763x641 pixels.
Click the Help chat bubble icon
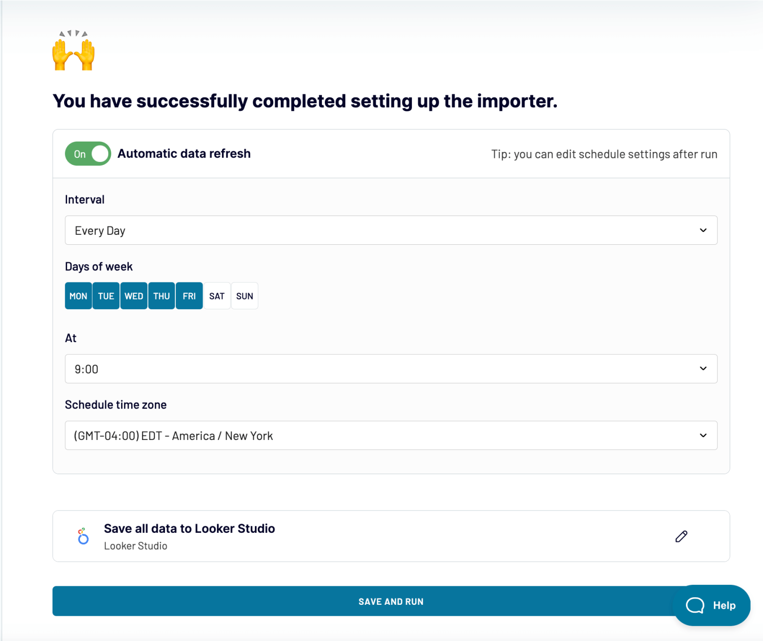pos(695,605)
